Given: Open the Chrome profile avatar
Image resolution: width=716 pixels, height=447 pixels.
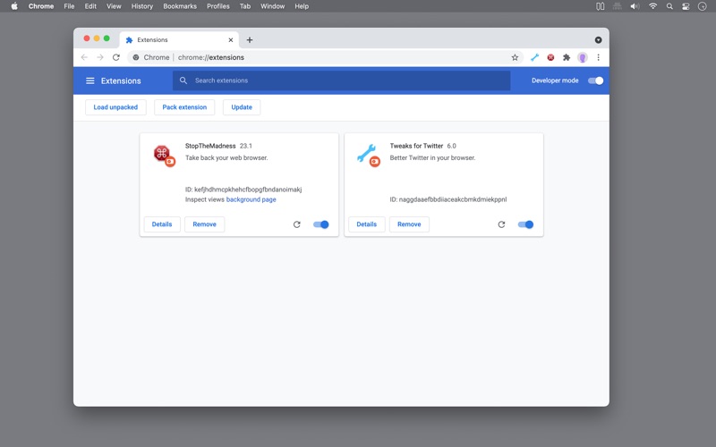Looking at the screenshot, I should click(x=583, y=57).
